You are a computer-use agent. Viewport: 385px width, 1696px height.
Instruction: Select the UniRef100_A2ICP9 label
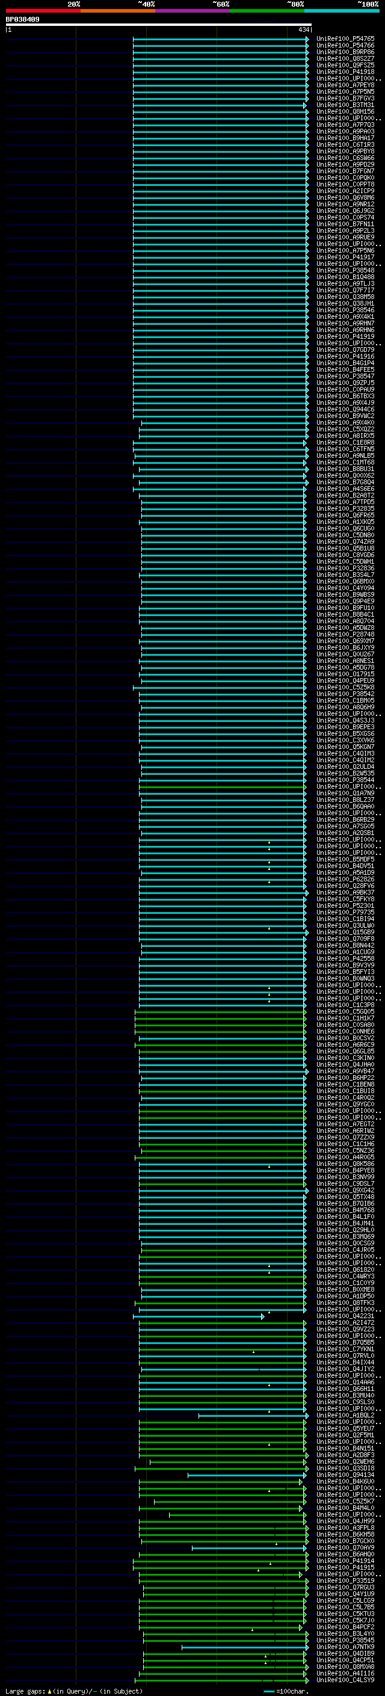(345, 191)
